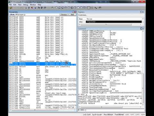Open the Watch window toolbar icon
The height and width of the screenshot is (116, 154).
[x=59, y=8]
